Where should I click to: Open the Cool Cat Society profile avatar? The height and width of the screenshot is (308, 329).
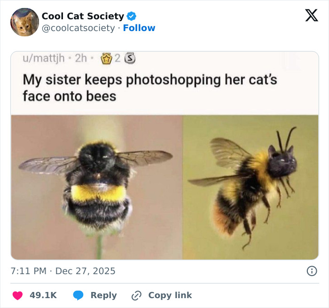pos(24,22)
